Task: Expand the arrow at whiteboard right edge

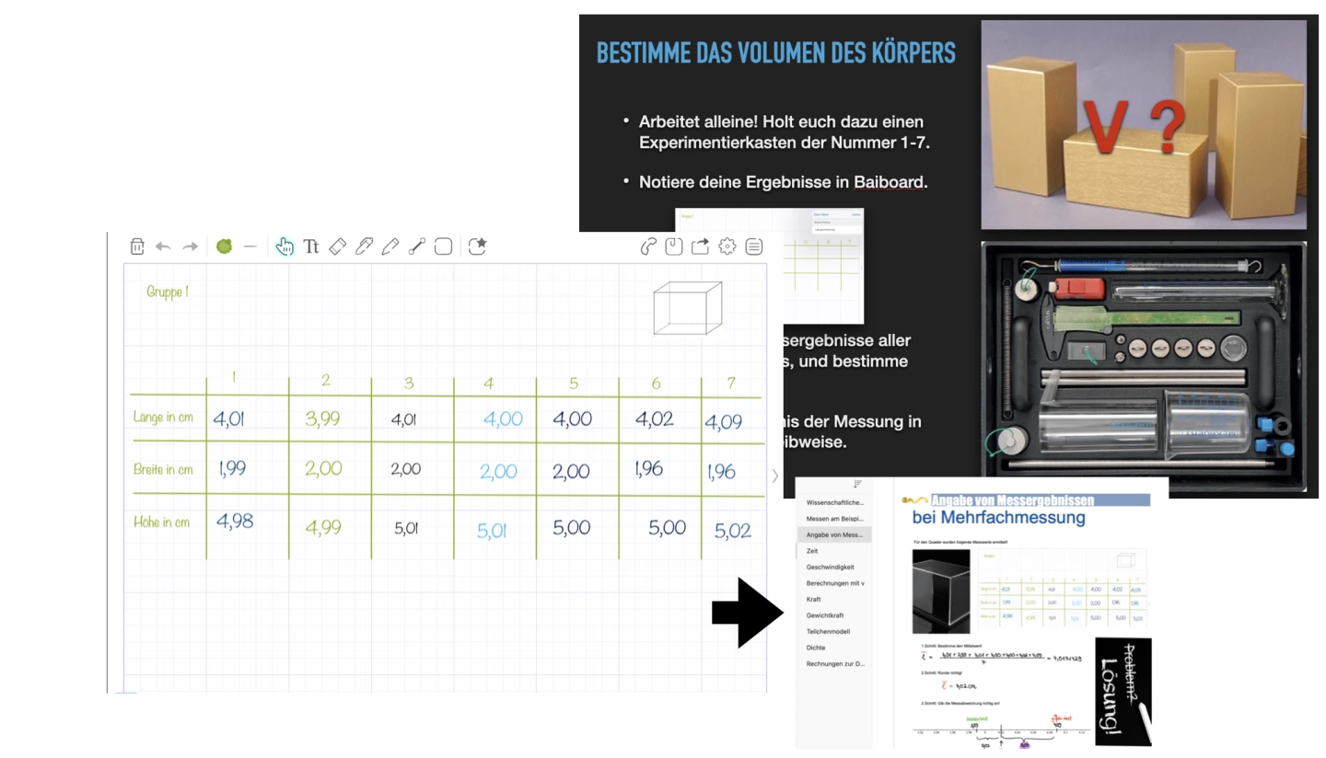Action: 774,476
